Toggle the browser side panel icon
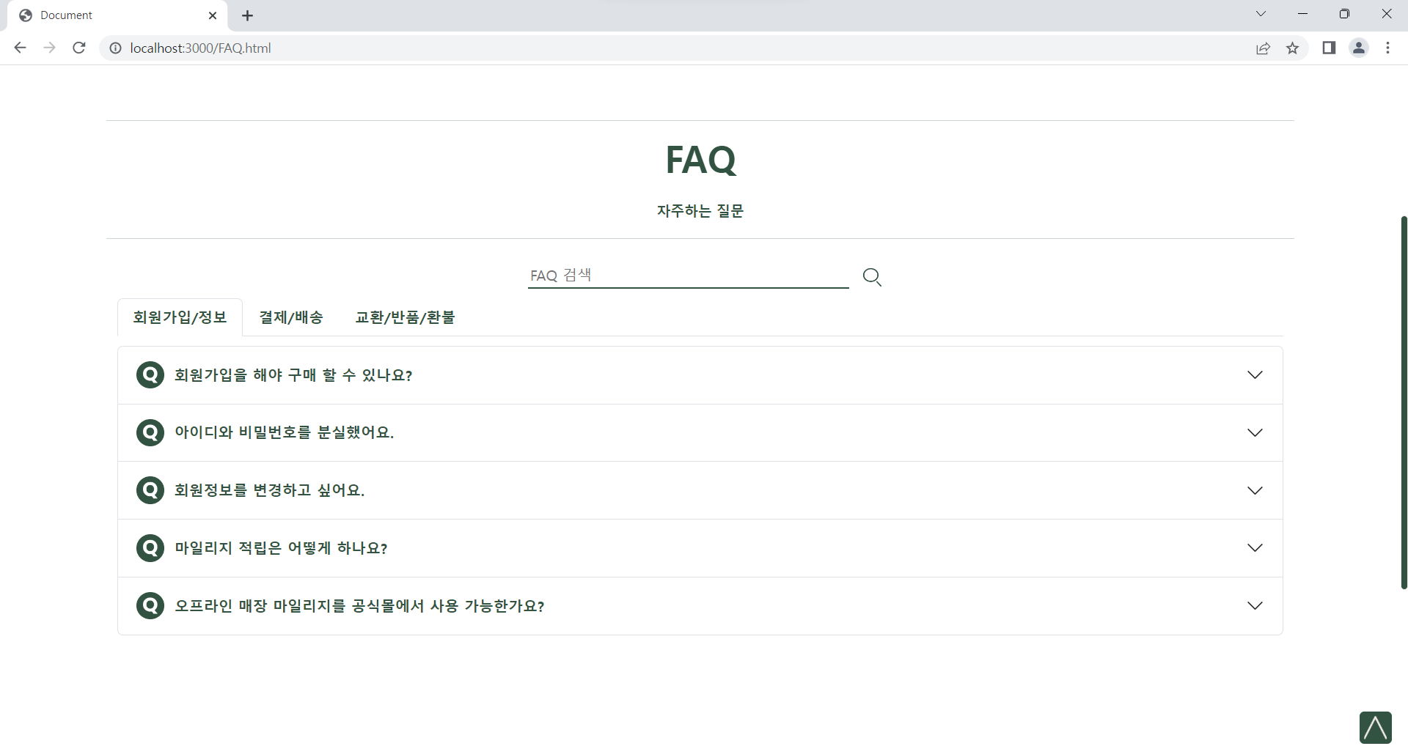1408x746 pixels. [x=1329, y=48]
